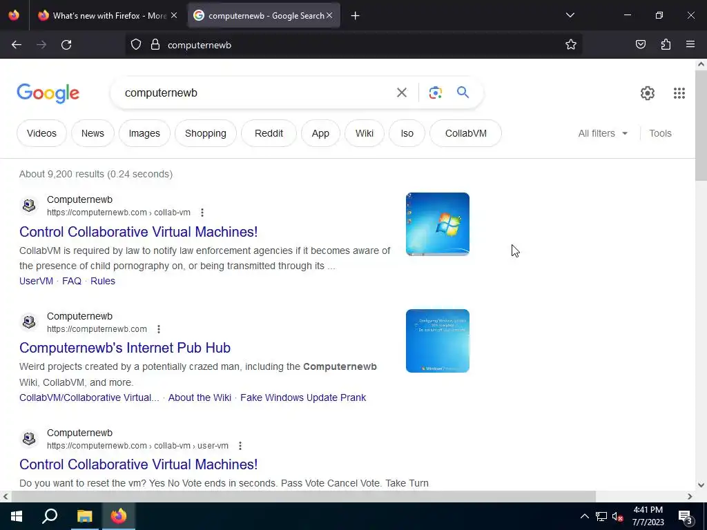
Task: Open Firefox View icon in tab bar
Action: (14, 15)
